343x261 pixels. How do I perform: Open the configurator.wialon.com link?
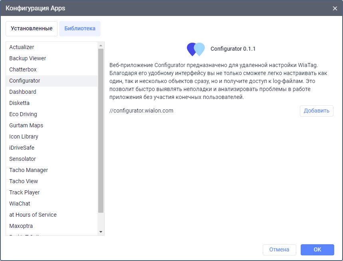coord(141,111)
